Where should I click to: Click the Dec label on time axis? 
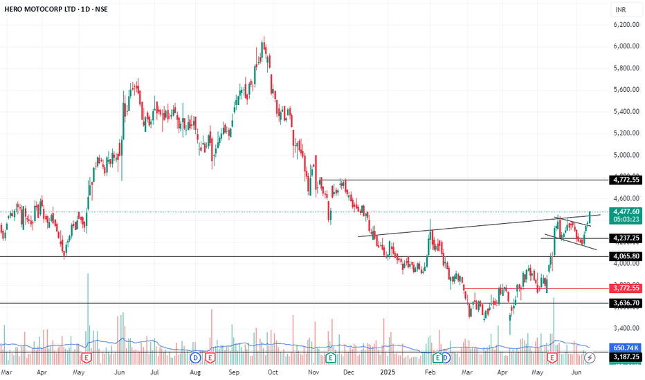point(348,372)
